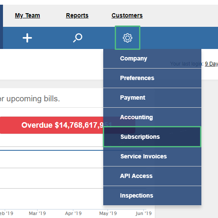The image size is (218, 218).
Task: Open the My Team page
Action: (x=27, y=15)
